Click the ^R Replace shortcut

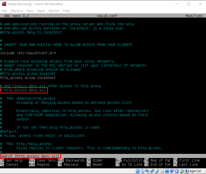click(68, 164)
